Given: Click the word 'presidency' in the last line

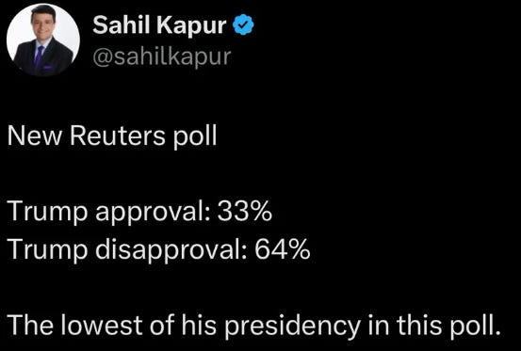Looking at the screenshot, I should coord(292,327).
